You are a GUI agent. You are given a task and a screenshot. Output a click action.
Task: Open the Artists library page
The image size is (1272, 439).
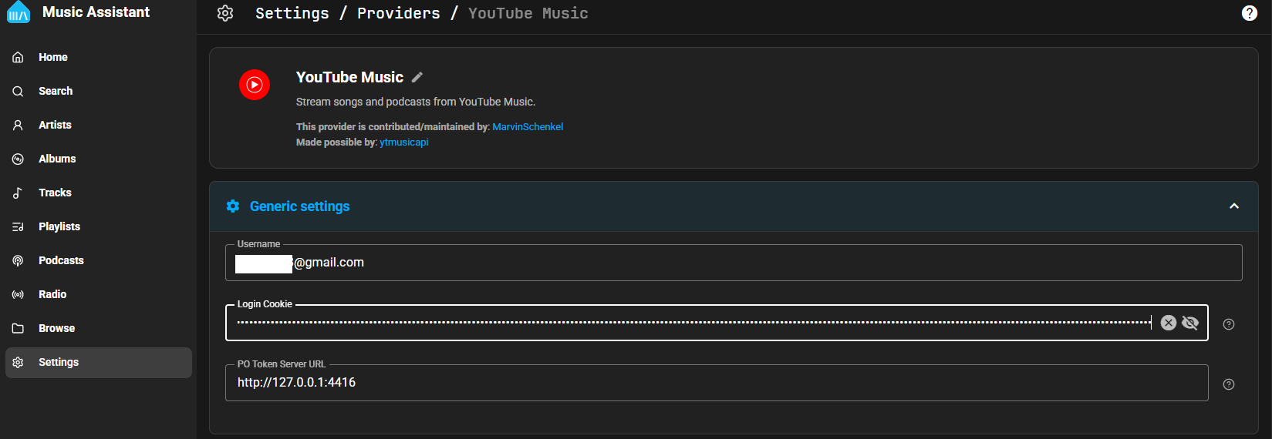click(55, 125)
